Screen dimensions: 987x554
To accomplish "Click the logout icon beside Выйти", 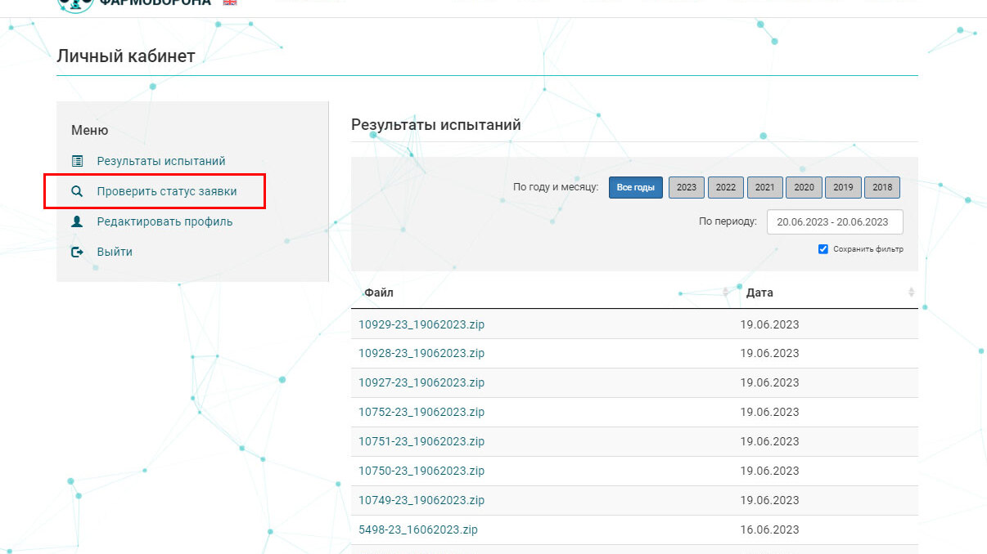I will pos(78,252).
